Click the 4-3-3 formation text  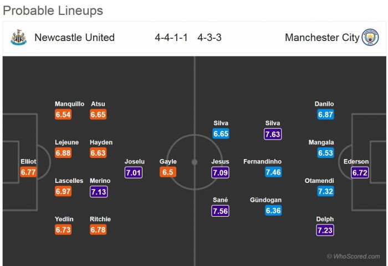point(210,38)
